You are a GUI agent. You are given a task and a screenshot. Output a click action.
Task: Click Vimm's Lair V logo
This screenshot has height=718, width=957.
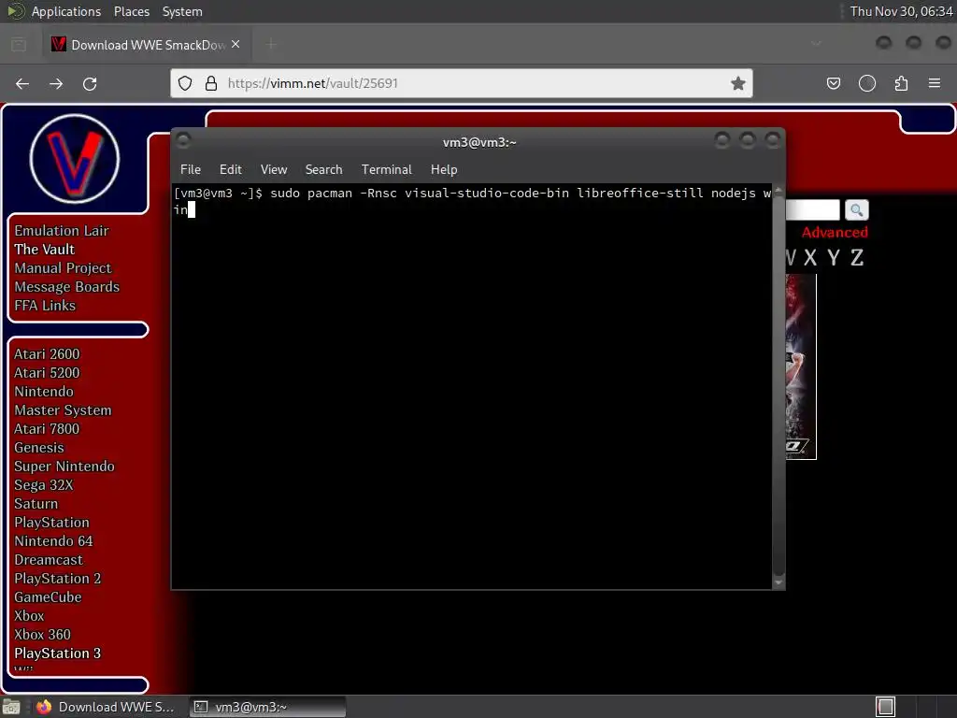tap(75, 159)
